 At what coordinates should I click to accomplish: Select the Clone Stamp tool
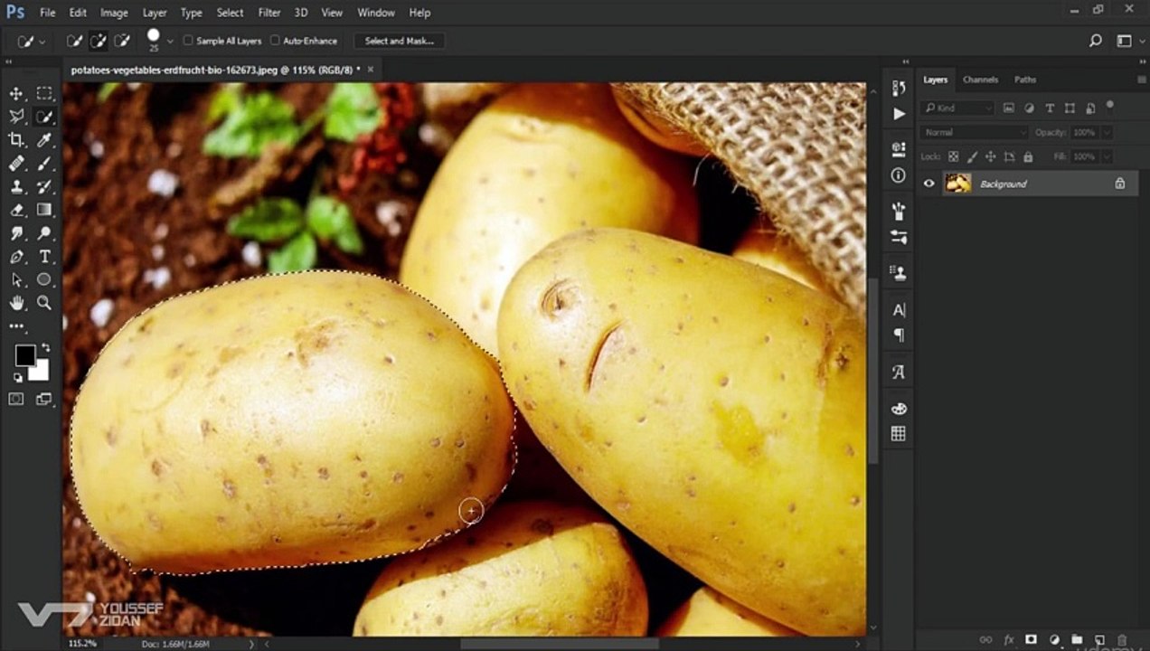(x=16, y=187)
